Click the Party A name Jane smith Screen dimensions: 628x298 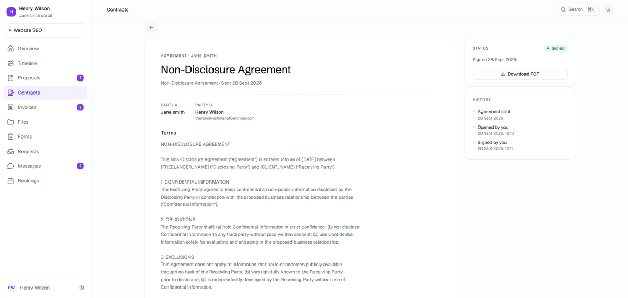pyautogui.click(x=173, y=112)
